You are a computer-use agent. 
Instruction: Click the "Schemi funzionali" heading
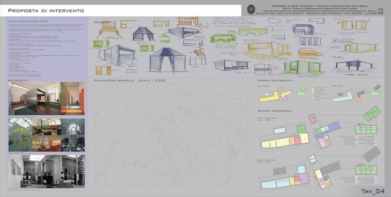[274, 111]
